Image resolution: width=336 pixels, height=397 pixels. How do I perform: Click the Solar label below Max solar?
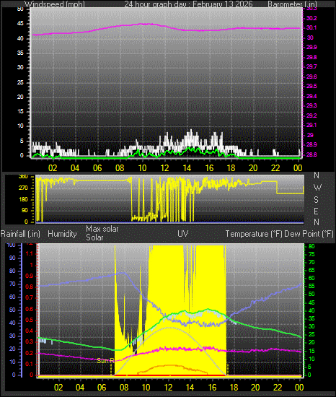click(94, 237)
